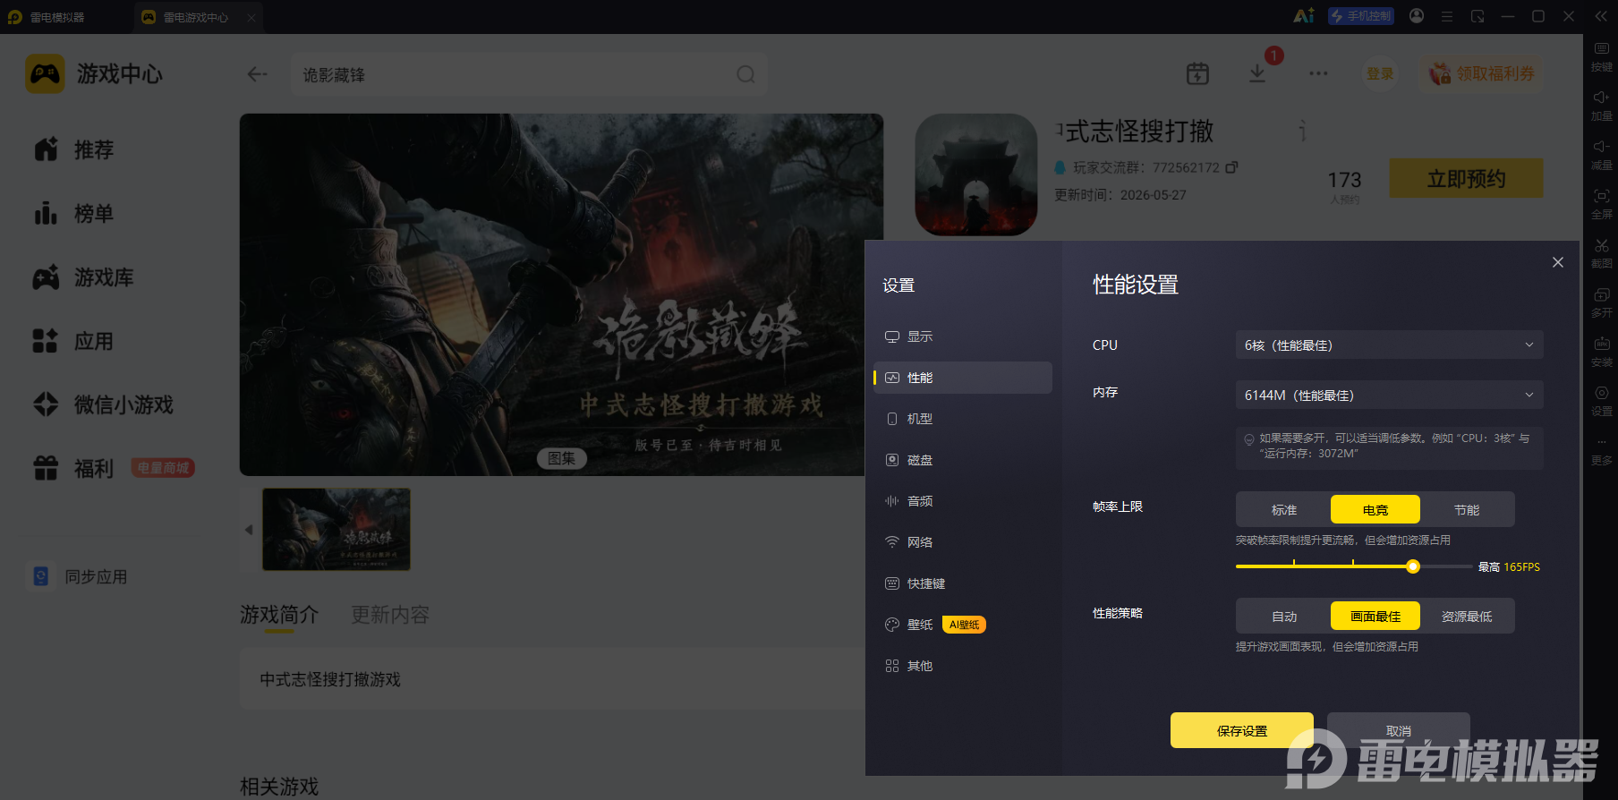Open the 磁盘 settings section
This screenshot has height=800, width=1618.
click(x=963, y=460)
